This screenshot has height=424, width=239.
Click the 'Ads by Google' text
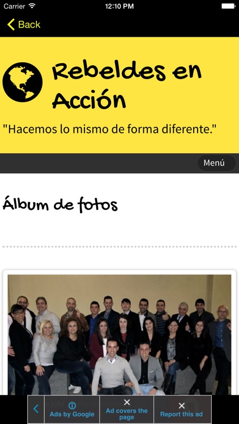tap(72, 414)
